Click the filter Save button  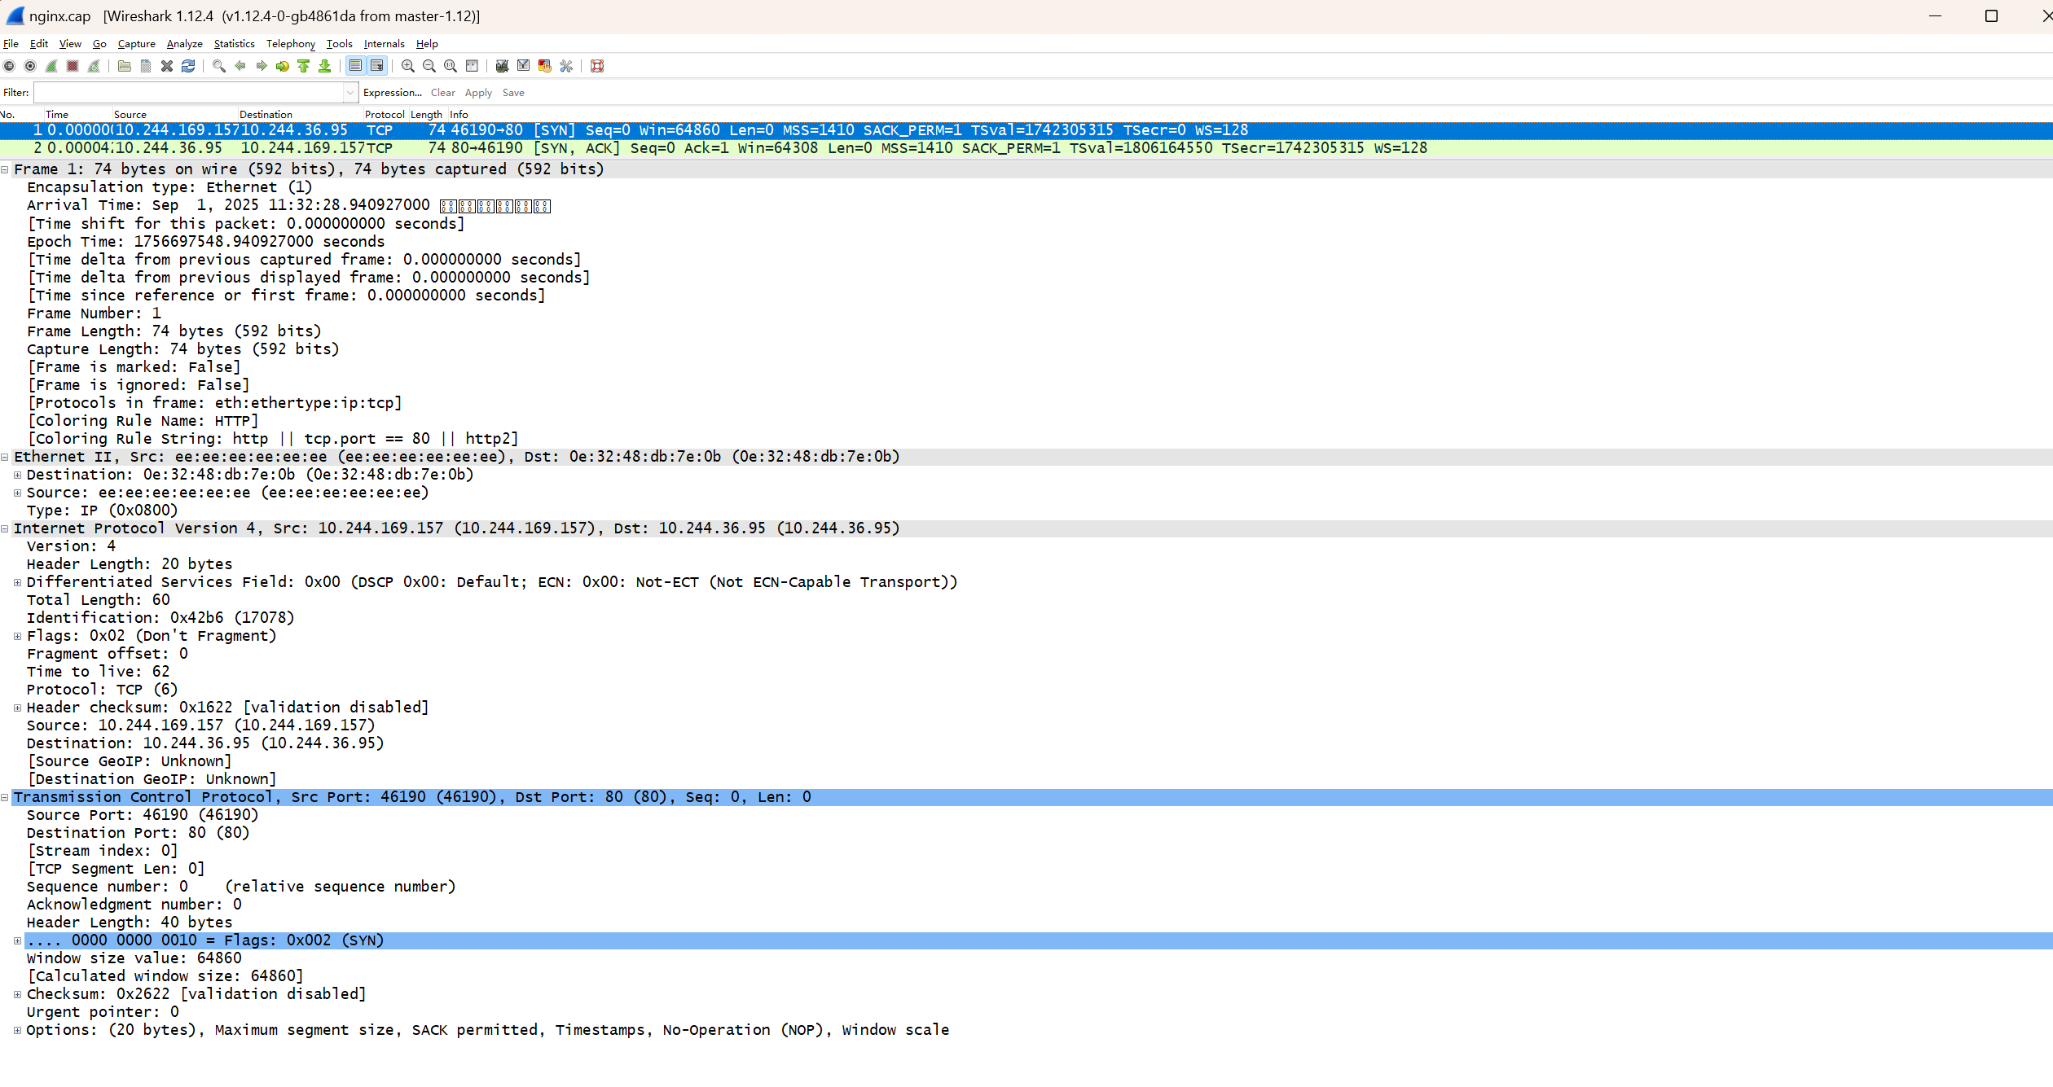[513, 93]
